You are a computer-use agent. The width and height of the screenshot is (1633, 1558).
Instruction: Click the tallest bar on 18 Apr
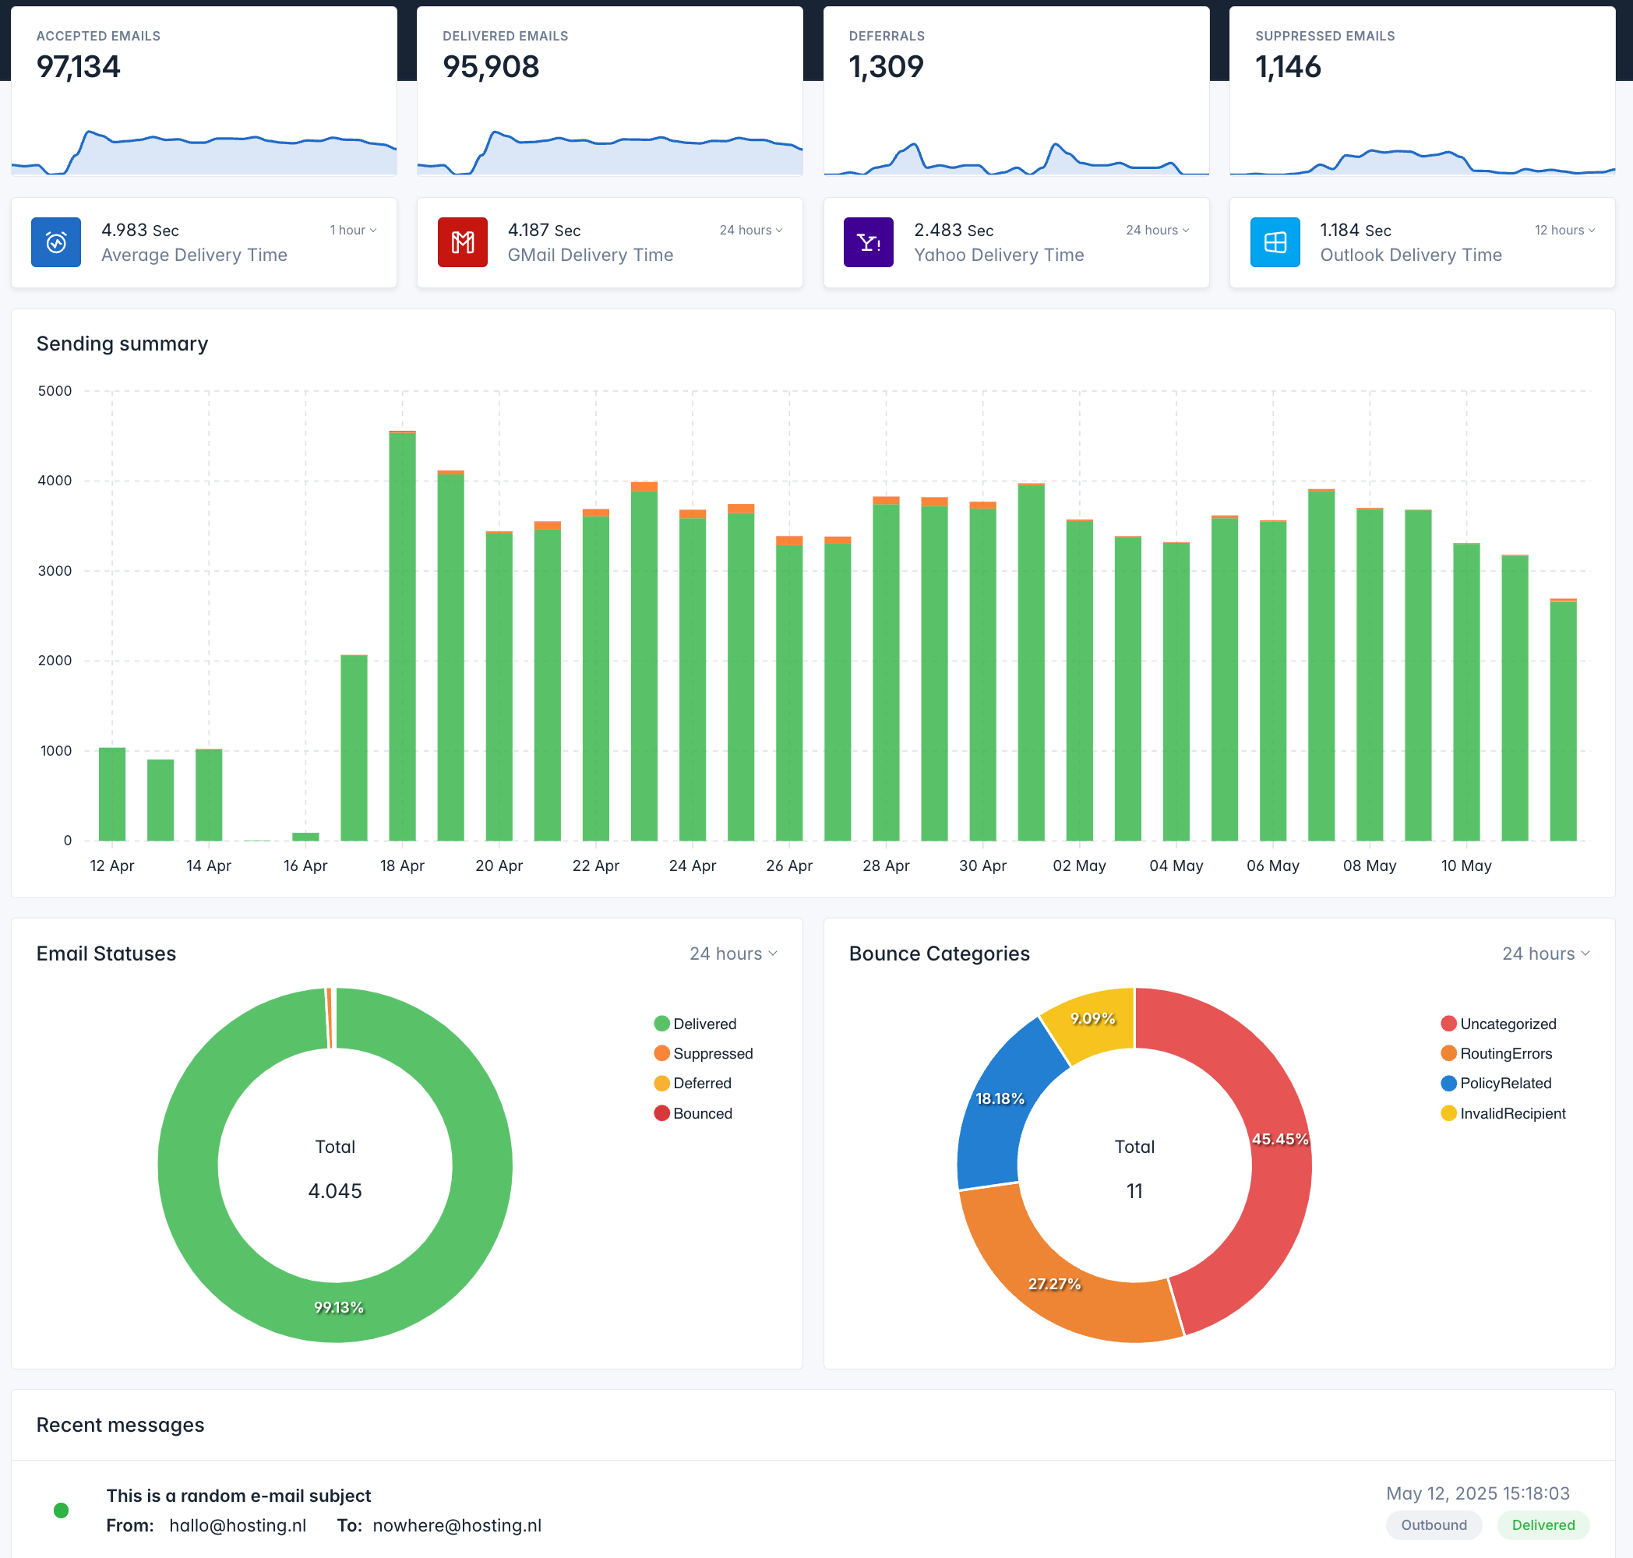pyautogui.click(x=402, y=631)
